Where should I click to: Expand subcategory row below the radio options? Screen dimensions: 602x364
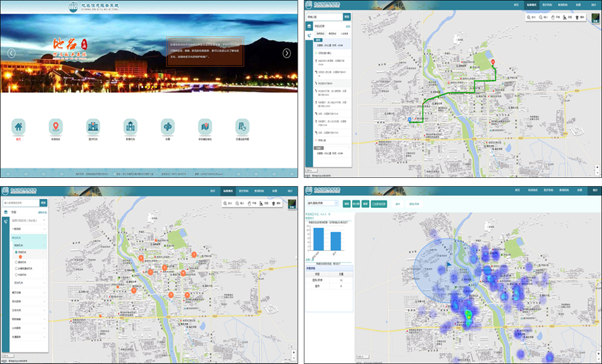(30, 283)
